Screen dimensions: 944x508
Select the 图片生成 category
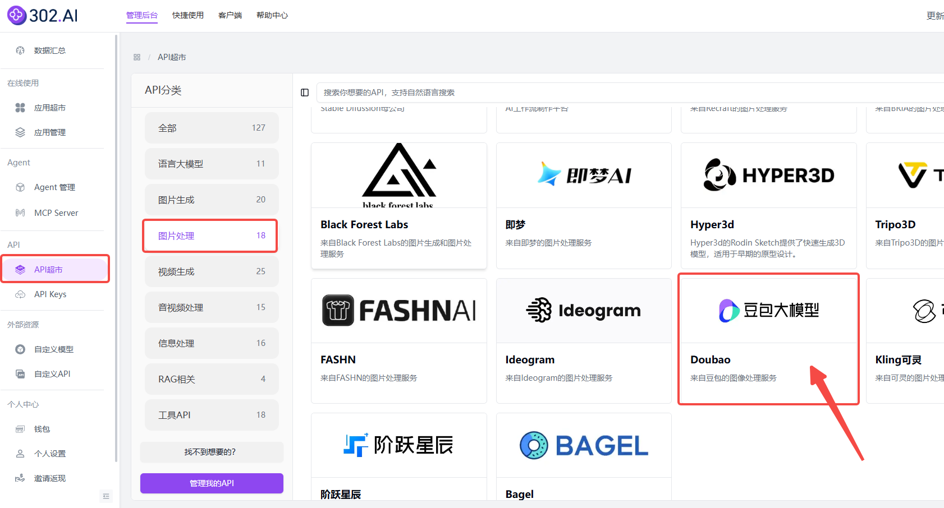[212, 200]
